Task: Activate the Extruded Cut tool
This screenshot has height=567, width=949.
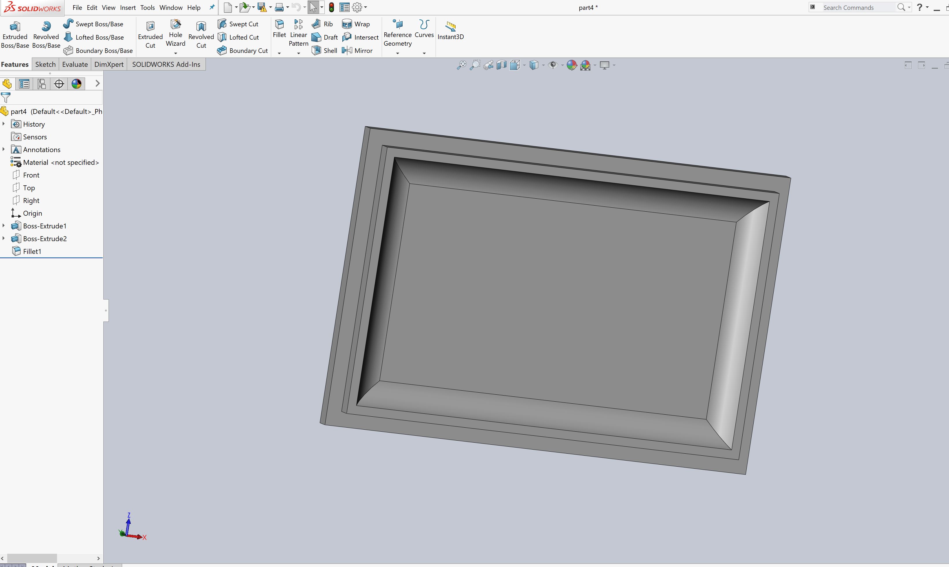Action: [x=150, y=35]
